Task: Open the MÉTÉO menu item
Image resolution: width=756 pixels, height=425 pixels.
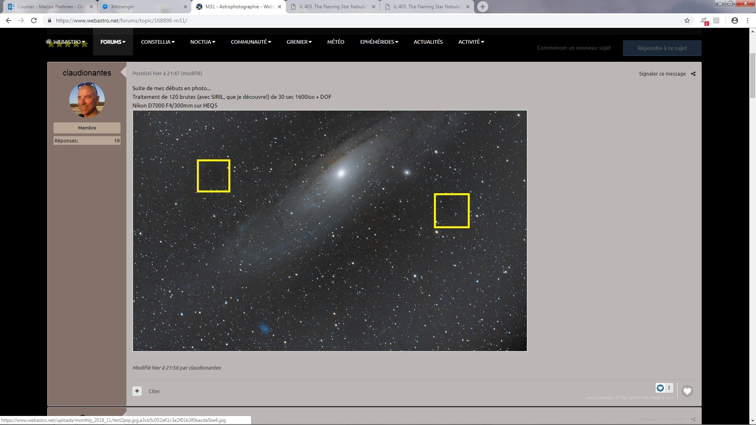Action: coord(335,42)
